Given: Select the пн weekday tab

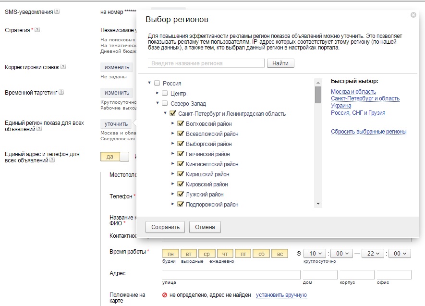Looking at the screenshot, I should tap(170, 254).
